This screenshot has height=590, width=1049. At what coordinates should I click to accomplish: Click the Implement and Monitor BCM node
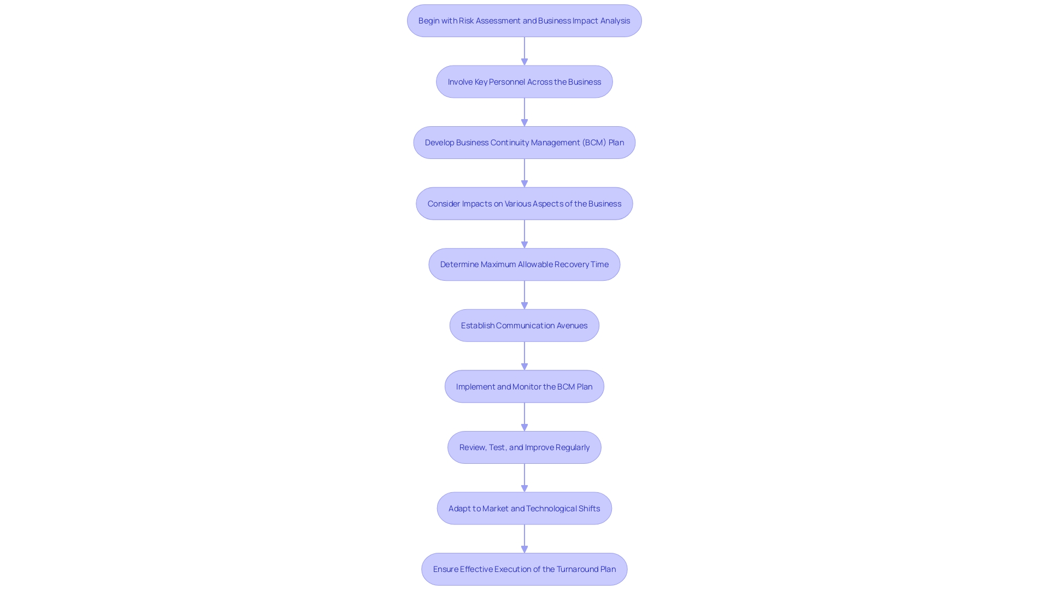[x=524, y=386]
